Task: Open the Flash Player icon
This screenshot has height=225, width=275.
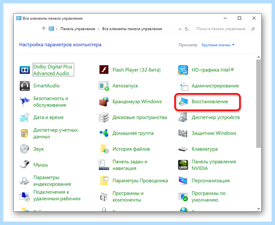Action: pyautogui.click(x=104, y=70)
